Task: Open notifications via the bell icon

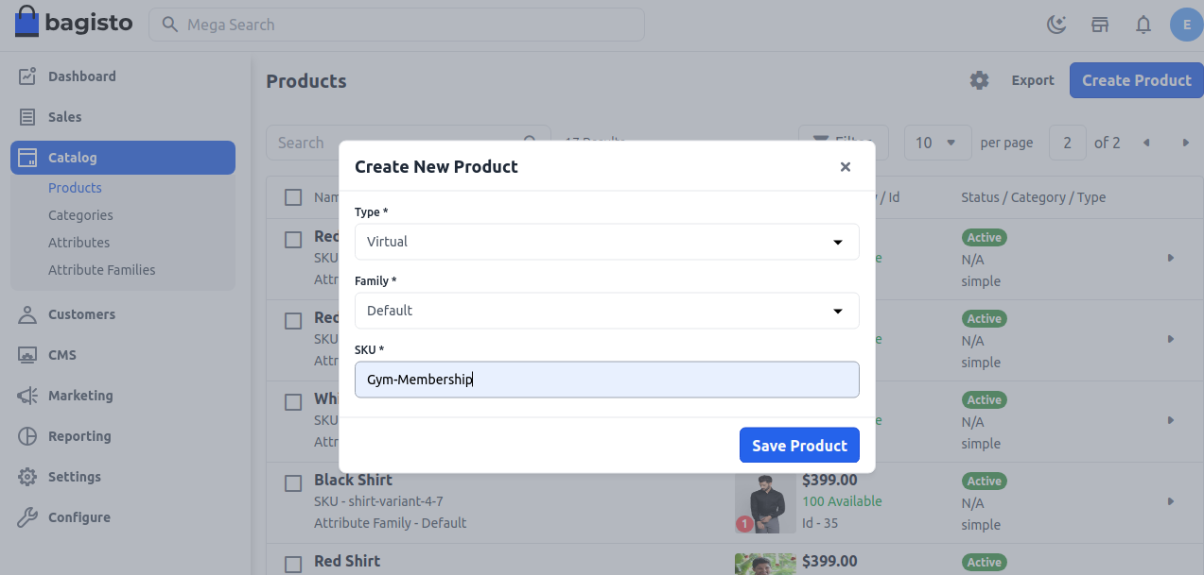Action: (x=1143, y=25)
